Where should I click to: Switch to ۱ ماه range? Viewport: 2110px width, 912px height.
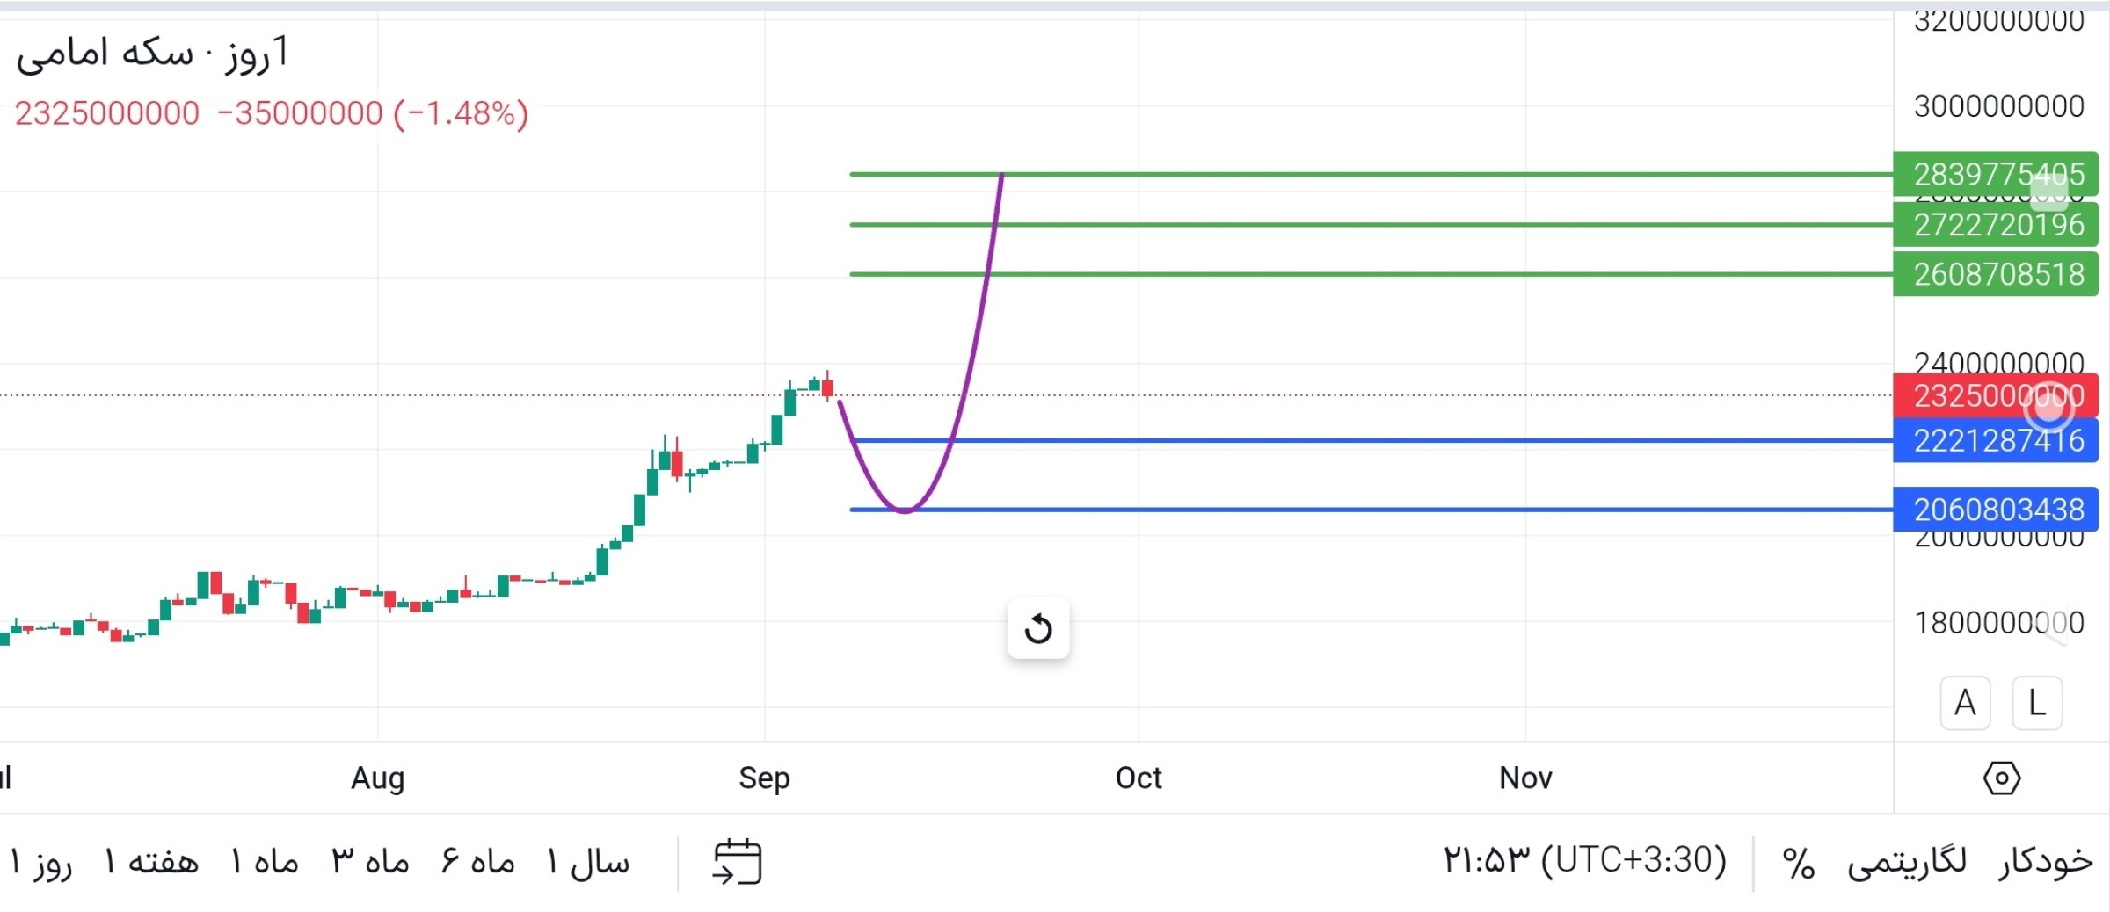264,863
